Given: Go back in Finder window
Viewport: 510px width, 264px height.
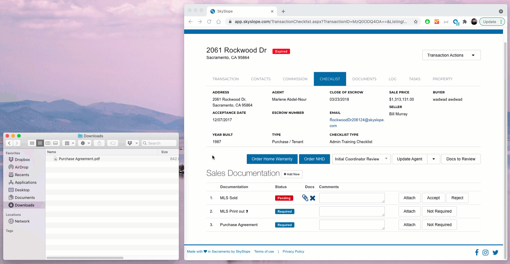Looking at the screenshot, I should (x=9, y=143).
